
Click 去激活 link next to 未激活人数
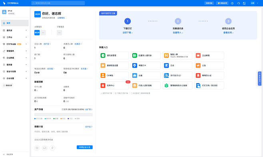coord(78,44)
